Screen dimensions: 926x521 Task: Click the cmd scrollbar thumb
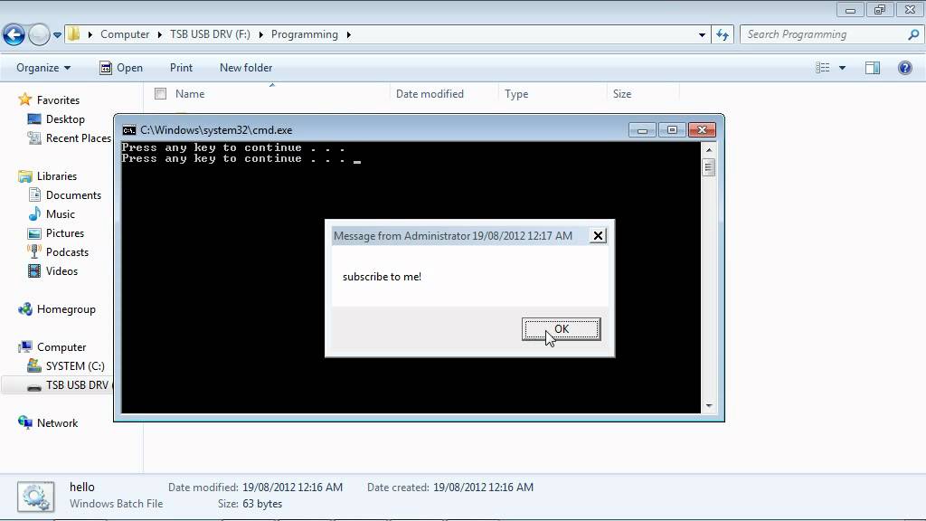(709, 167)
